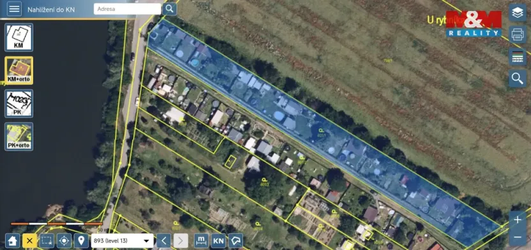Viewport: 531px width, 250px height.
Task: Select the KM+orto map layer
Action: (x=19, y=70)
